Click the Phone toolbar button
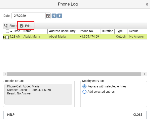The width and height of the screenshot is (150, 121). (11, 26)
